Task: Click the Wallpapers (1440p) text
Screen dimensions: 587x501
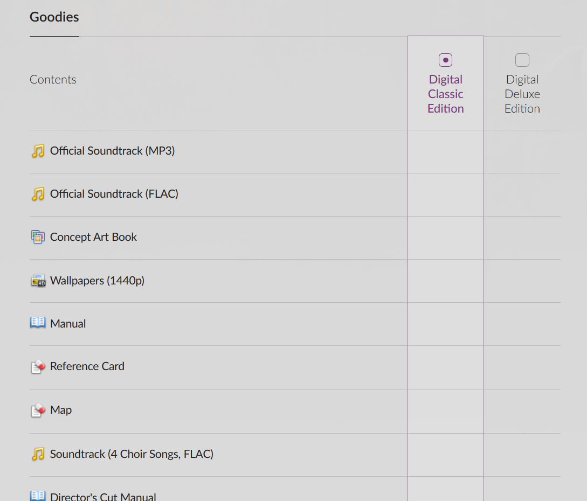Action: [98, 281]
